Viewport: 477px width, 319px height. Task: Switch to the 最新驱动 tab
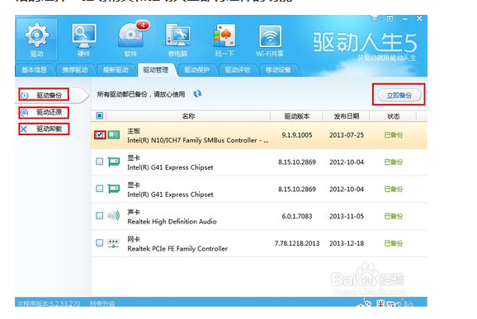pyautogui.click(x=116, y=70)
